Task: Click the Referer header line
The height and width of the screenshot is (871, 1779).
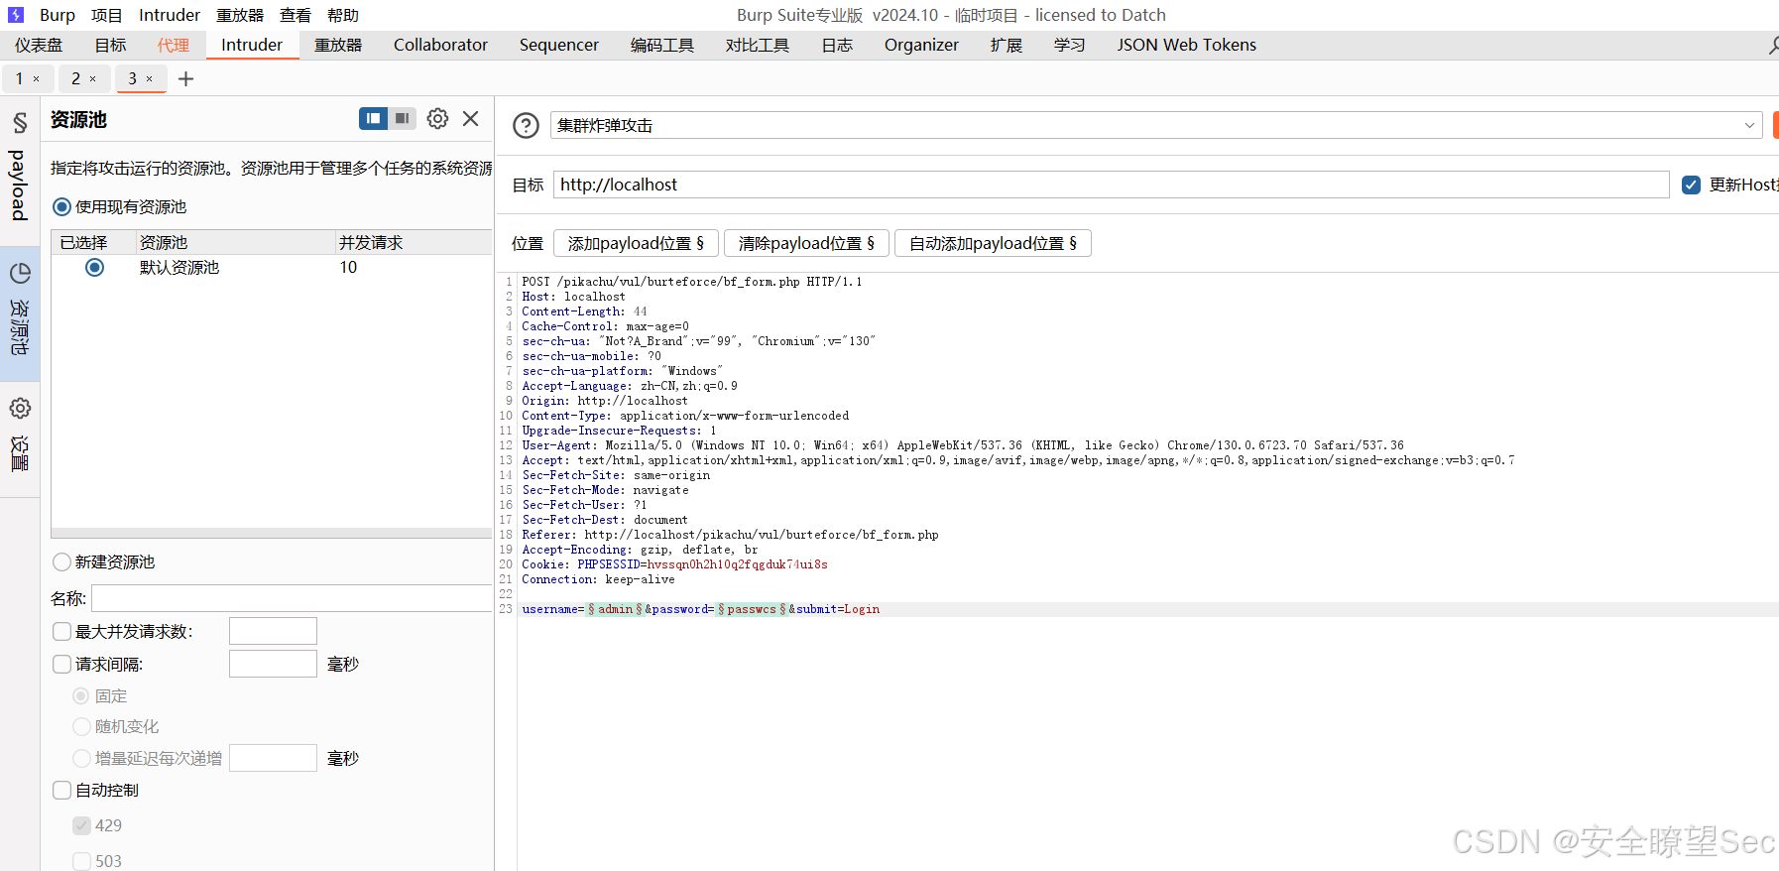Action: tap(730, 535)
